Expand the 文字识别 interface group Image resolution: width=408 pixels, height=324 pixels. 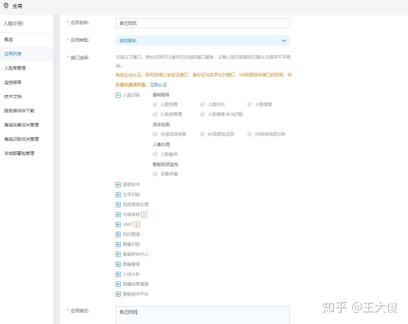[118, 194]
